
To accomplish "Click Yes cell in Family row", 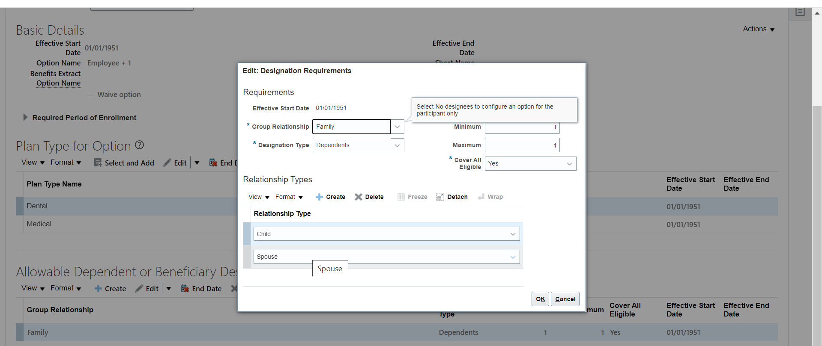I will pyautogui.click(x=615, y=332).
